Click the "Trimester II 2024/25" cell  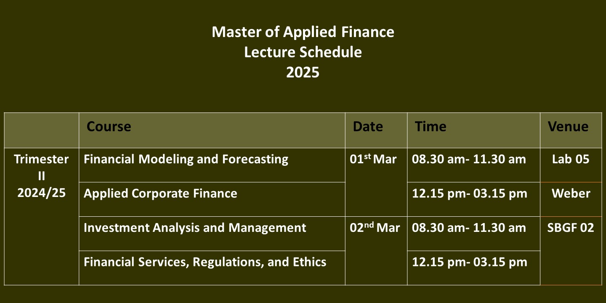point(41,176)
